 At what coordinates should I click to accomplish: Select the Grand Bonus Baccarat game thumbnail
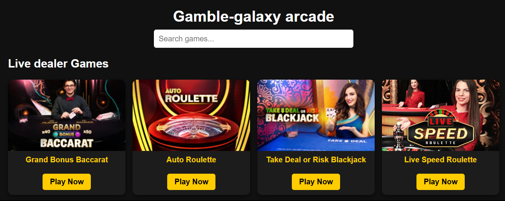tap(66, 115)
